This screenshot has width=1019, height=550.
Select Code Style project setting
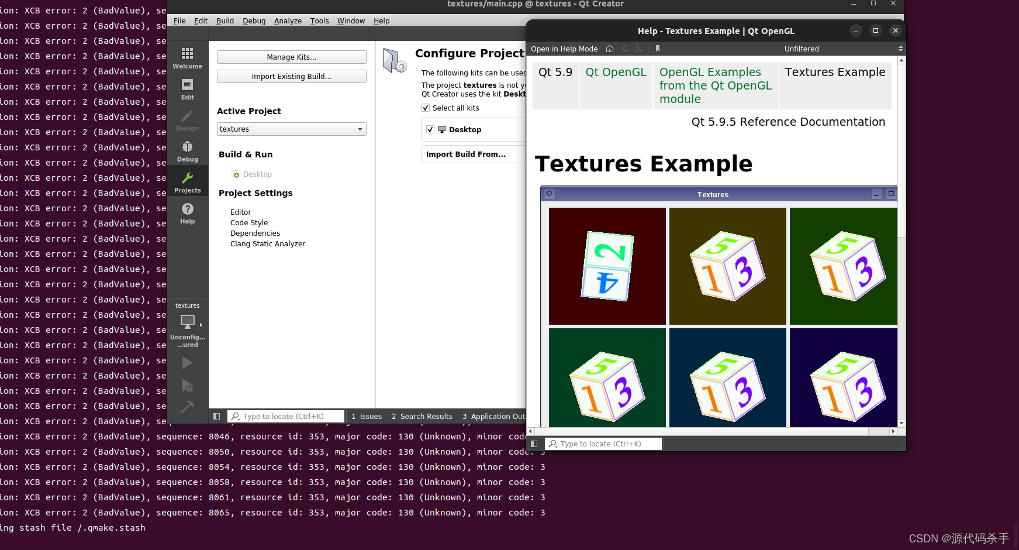[x=249, y=222]
